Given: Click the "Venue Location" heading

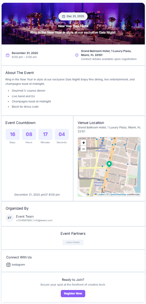Looking at the screenshot, I should tap(91, 123).
